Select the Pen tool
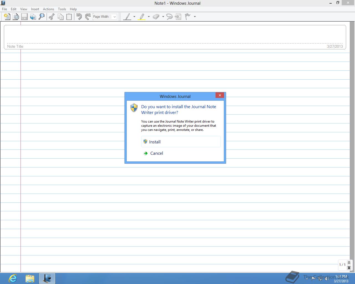This screenshot has height=284, width=355. coord(127,17)
